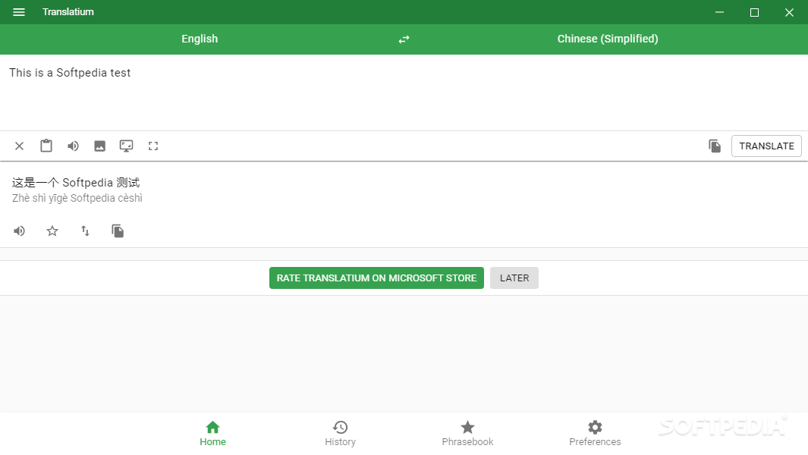This screenshot has height=455, width=808.
Task: Choose the Chinese (Simplified) target language
Action: click(608, 39)
